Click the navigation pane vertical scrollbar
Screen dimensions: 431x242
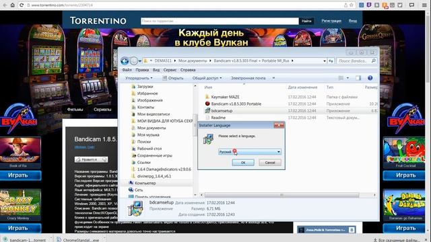click(195, 125)
